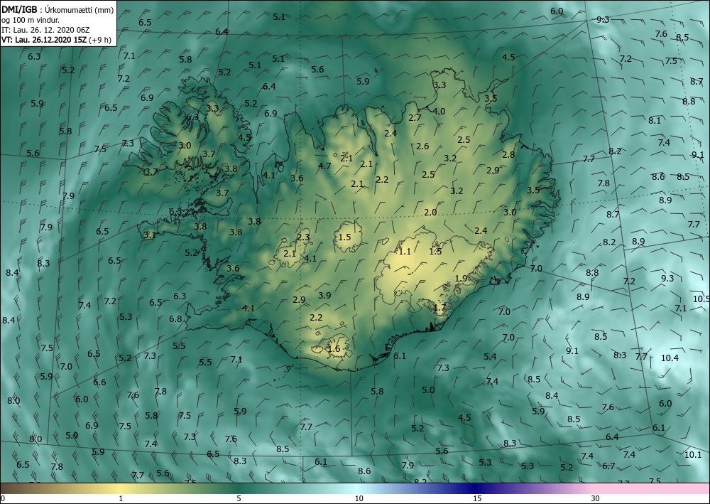
Task: Click the 'IT: Lau. 26. 12. 2020 06Z' line
Action: 45,29
